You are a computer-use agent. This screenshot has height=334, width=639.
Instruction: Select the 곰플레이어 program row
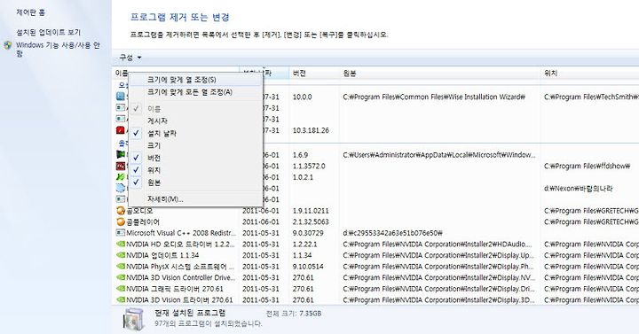point(143,221)
